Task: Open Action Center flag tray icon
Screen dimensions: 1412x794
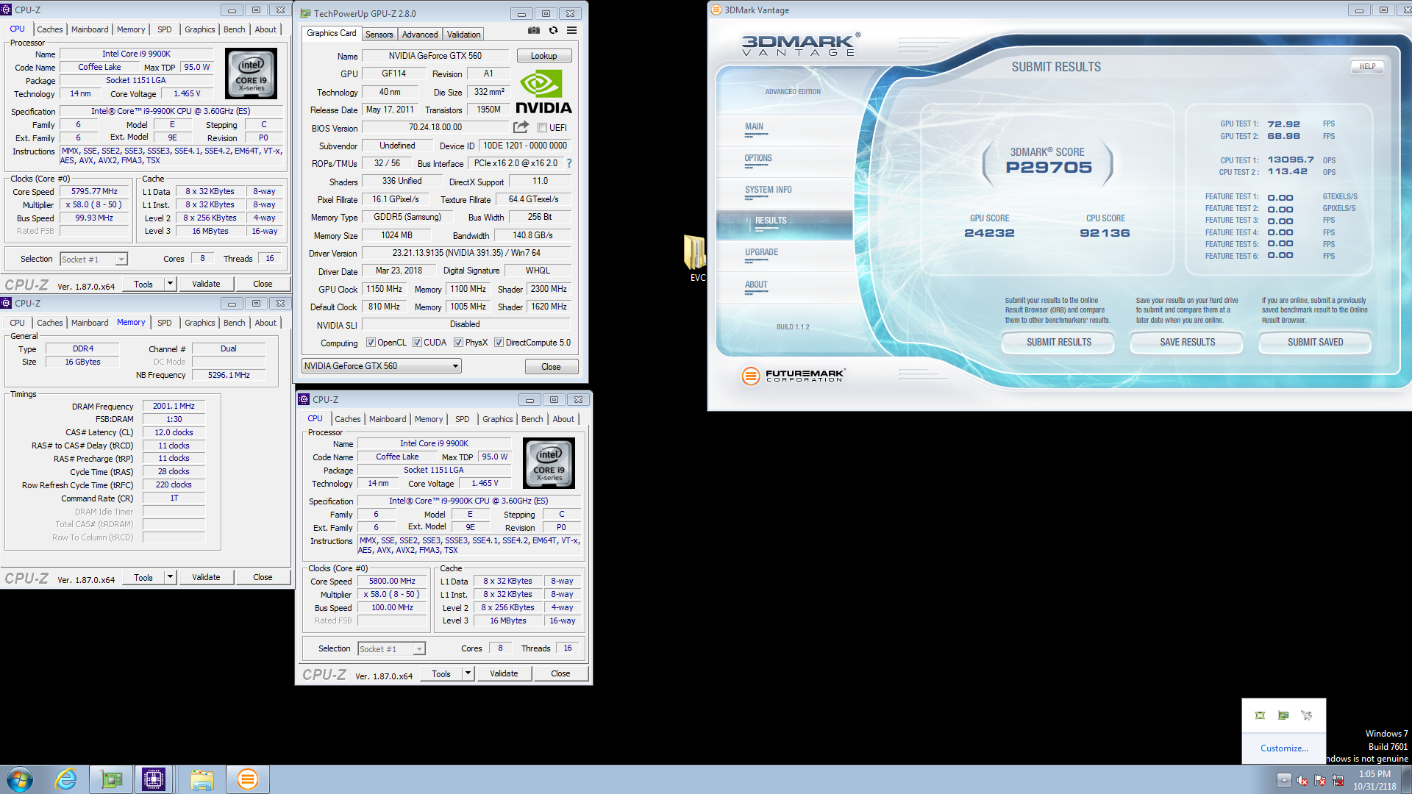Action: (1320, 780)
